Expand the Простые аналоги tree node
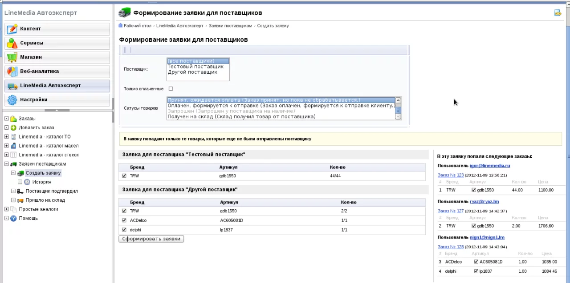The width and height of the screenshot is (570, 283). click(x=7, y=209)
